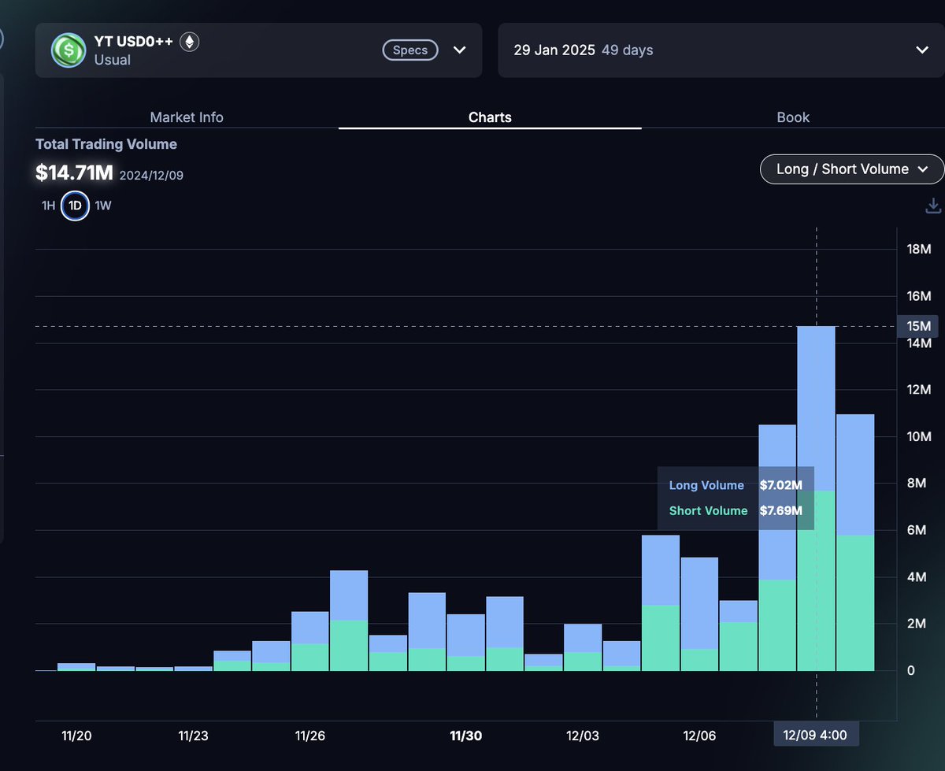Click the 49 days remaining text

pyautogui.click(x=627, y=50)
